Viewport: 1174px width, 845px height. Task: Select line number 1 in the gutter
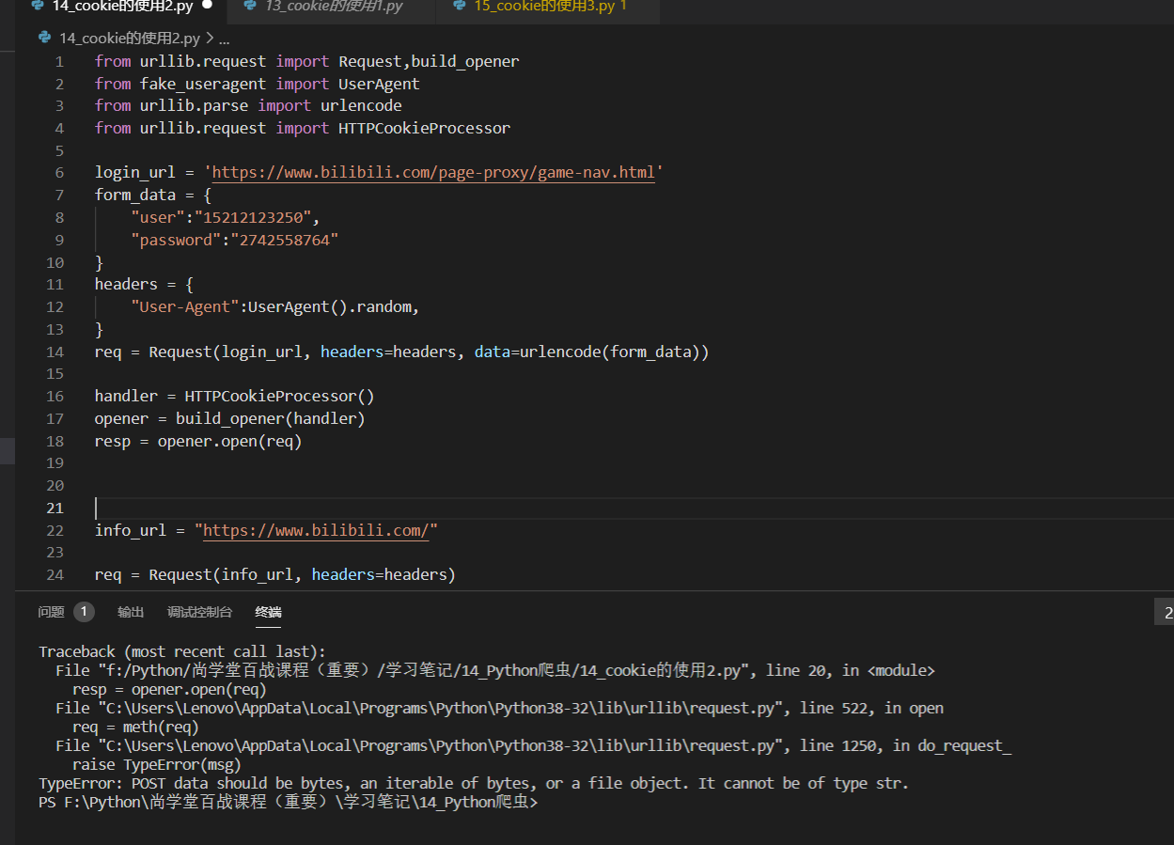pos(59,62)
